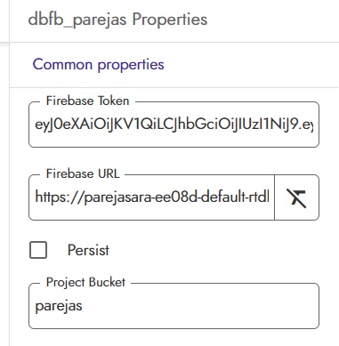This screenshot has width=339, height=346.
Task: Click the end of the Firebase Token value
Action: 312,125
